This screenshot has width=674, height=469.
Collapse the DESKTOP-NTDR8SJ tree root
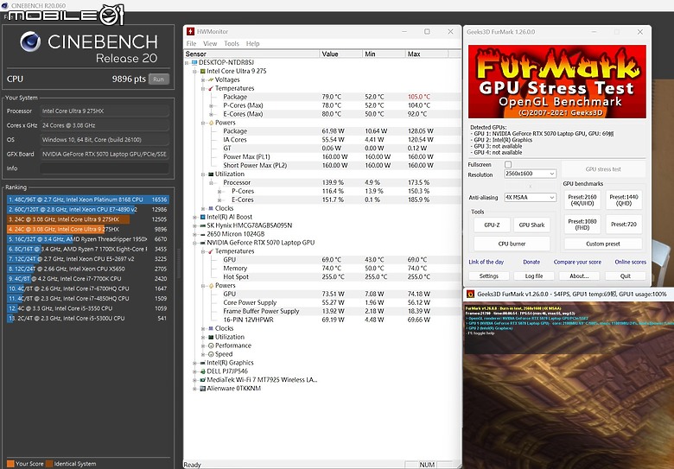(187, 63)
